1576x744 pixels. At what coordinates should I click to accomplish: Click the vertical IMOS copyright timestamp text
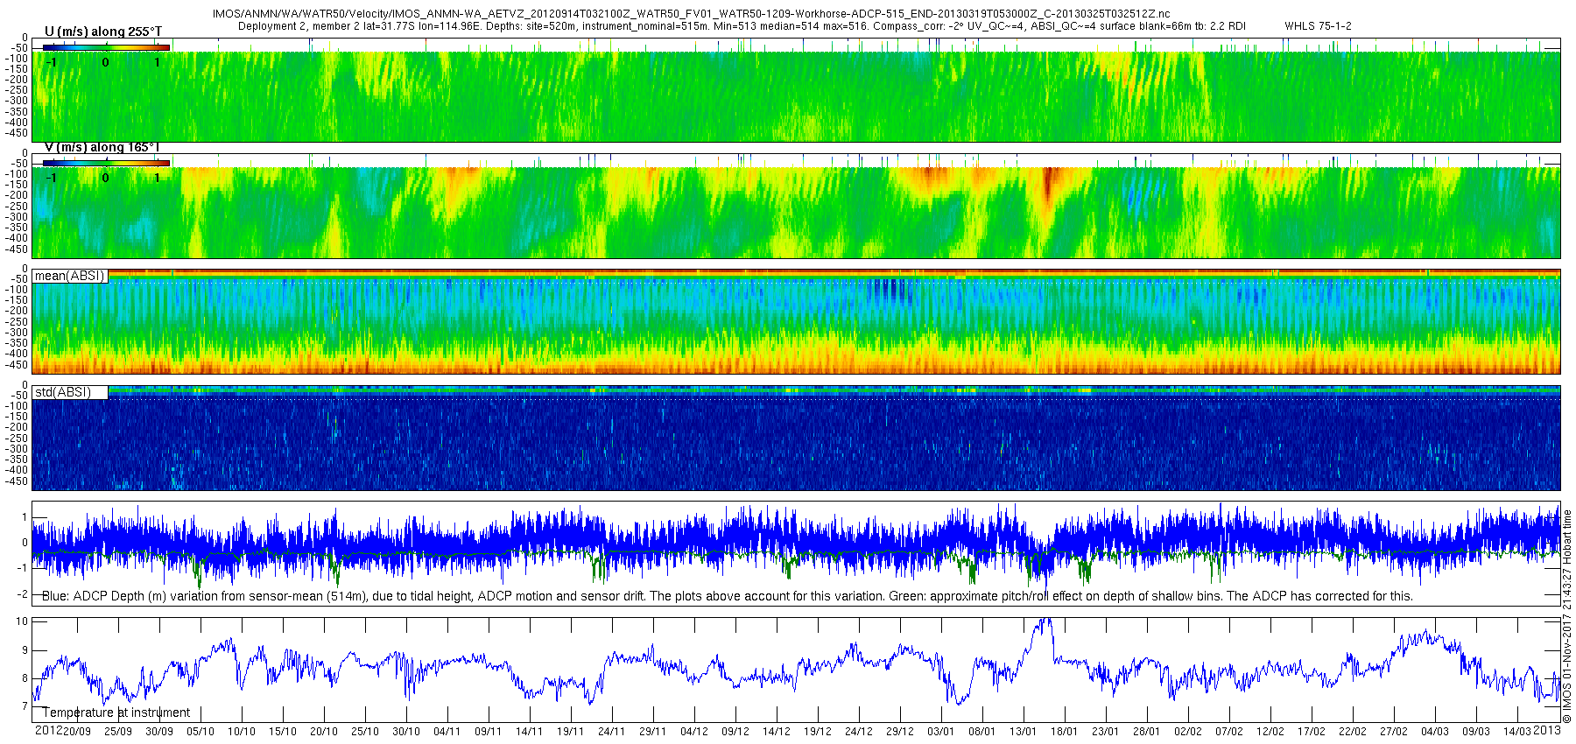tap(1567, 617)
